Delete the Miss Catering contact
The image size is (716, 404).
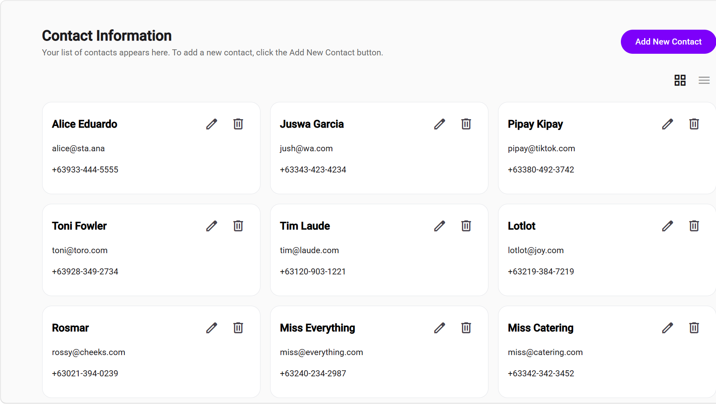pyautogui.click(x=694, y=328)
